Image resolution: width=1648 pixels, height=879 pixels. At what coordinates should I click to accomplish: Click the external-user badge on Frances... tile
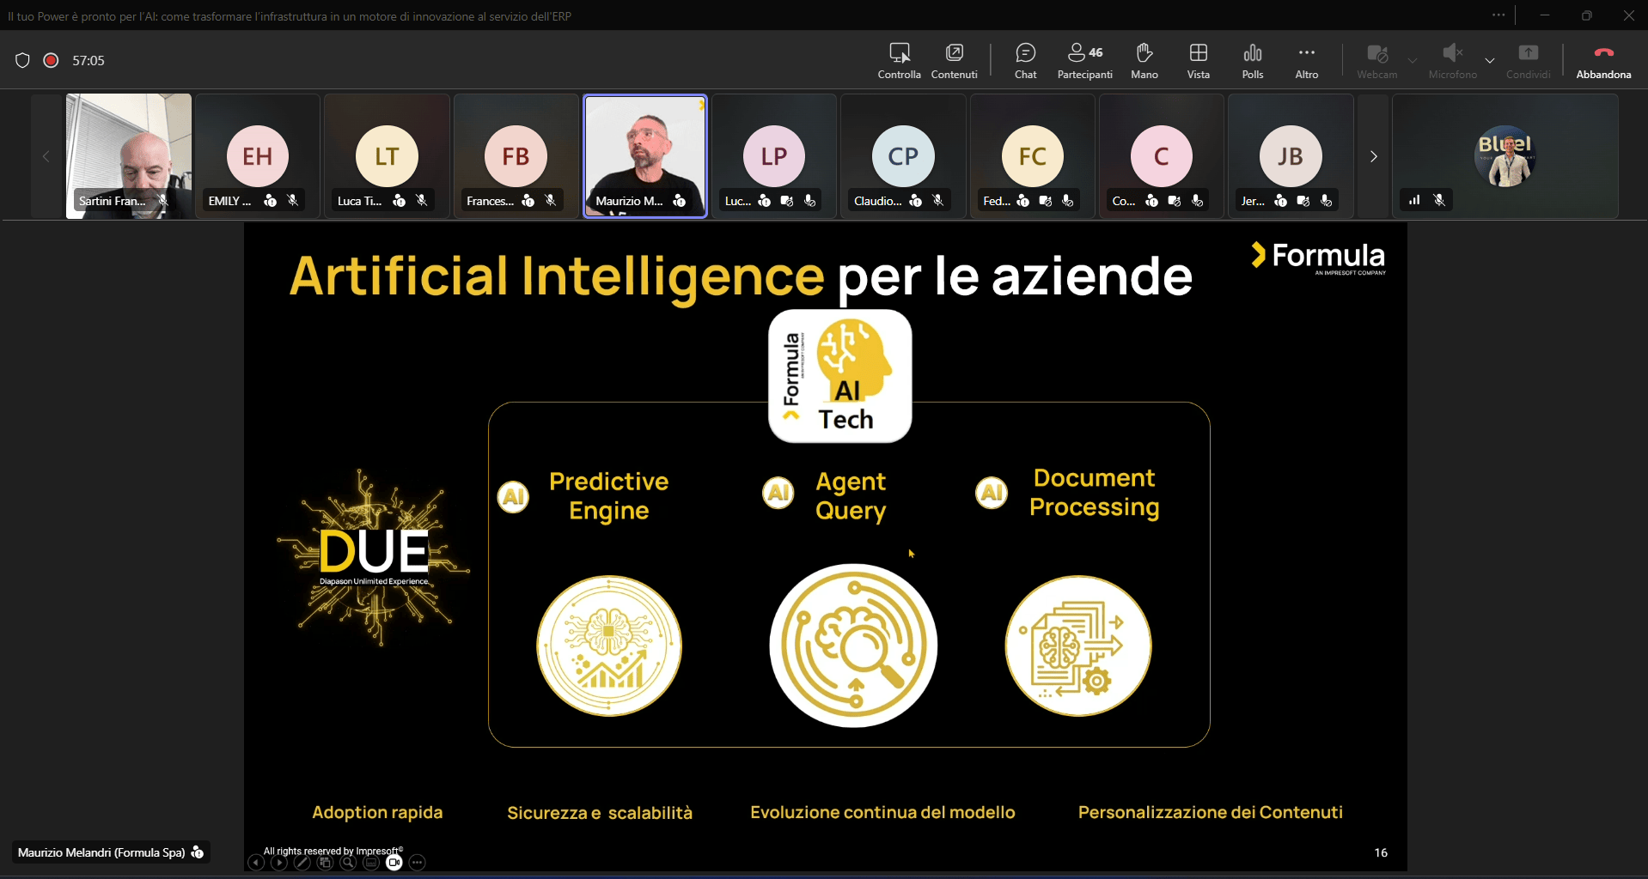click(x=528, y=201)
